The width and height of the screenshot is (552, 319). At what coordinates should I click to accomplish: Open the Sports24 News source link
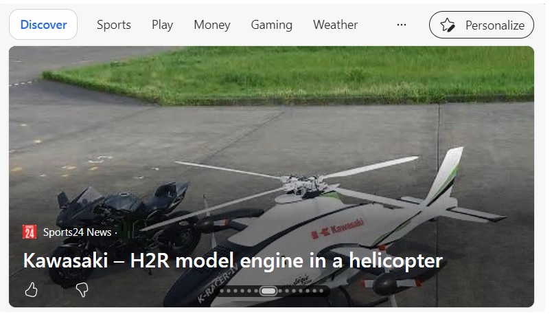click(x=77, y=232)
